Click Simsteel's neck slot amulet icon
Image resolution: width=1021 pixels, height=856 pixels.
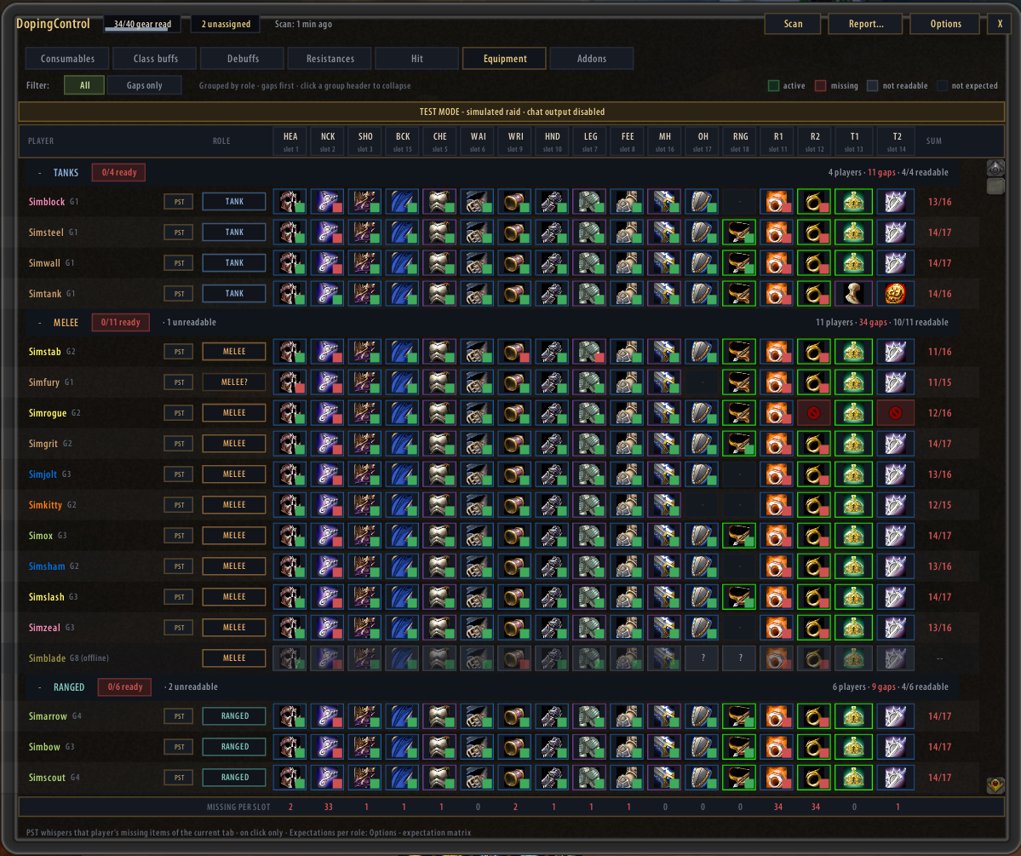tap(328, 233)
